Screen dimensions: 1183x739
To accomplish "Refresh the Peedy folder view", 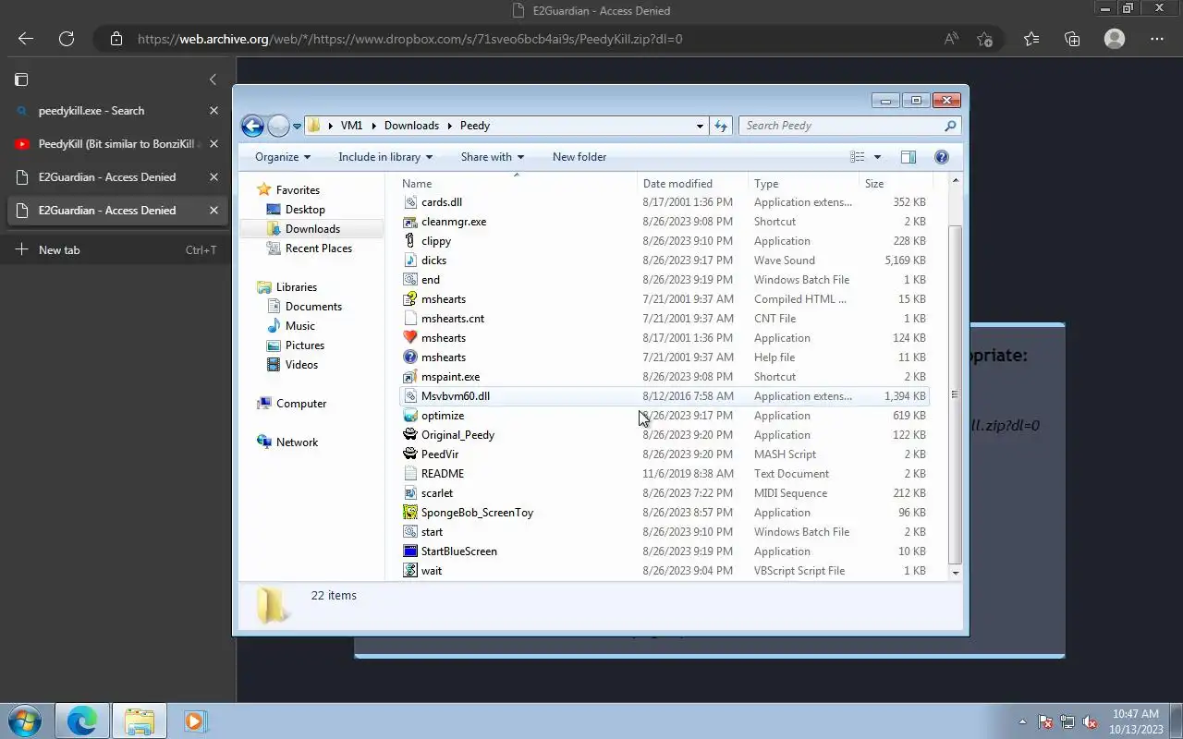I will [x=721, y=126].
